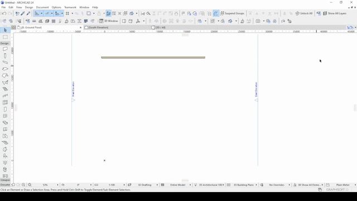
Task: Open the 03 Building Plans dropdown
Action: (x=256, y=185)
